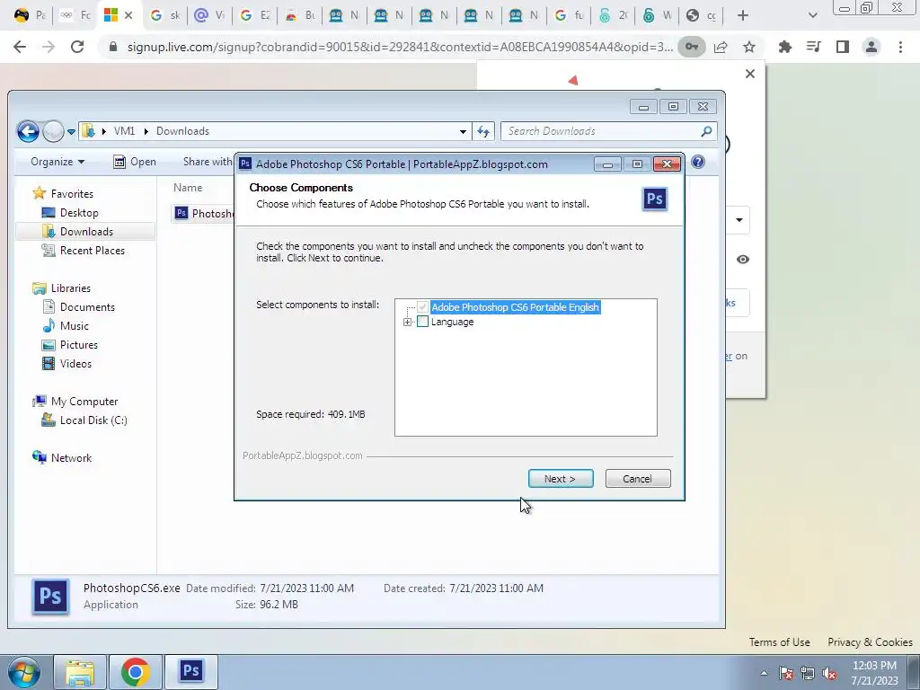Click the large Ps thumbnail in the details pane
Screen dimensions: 920x690
point(50,597)
